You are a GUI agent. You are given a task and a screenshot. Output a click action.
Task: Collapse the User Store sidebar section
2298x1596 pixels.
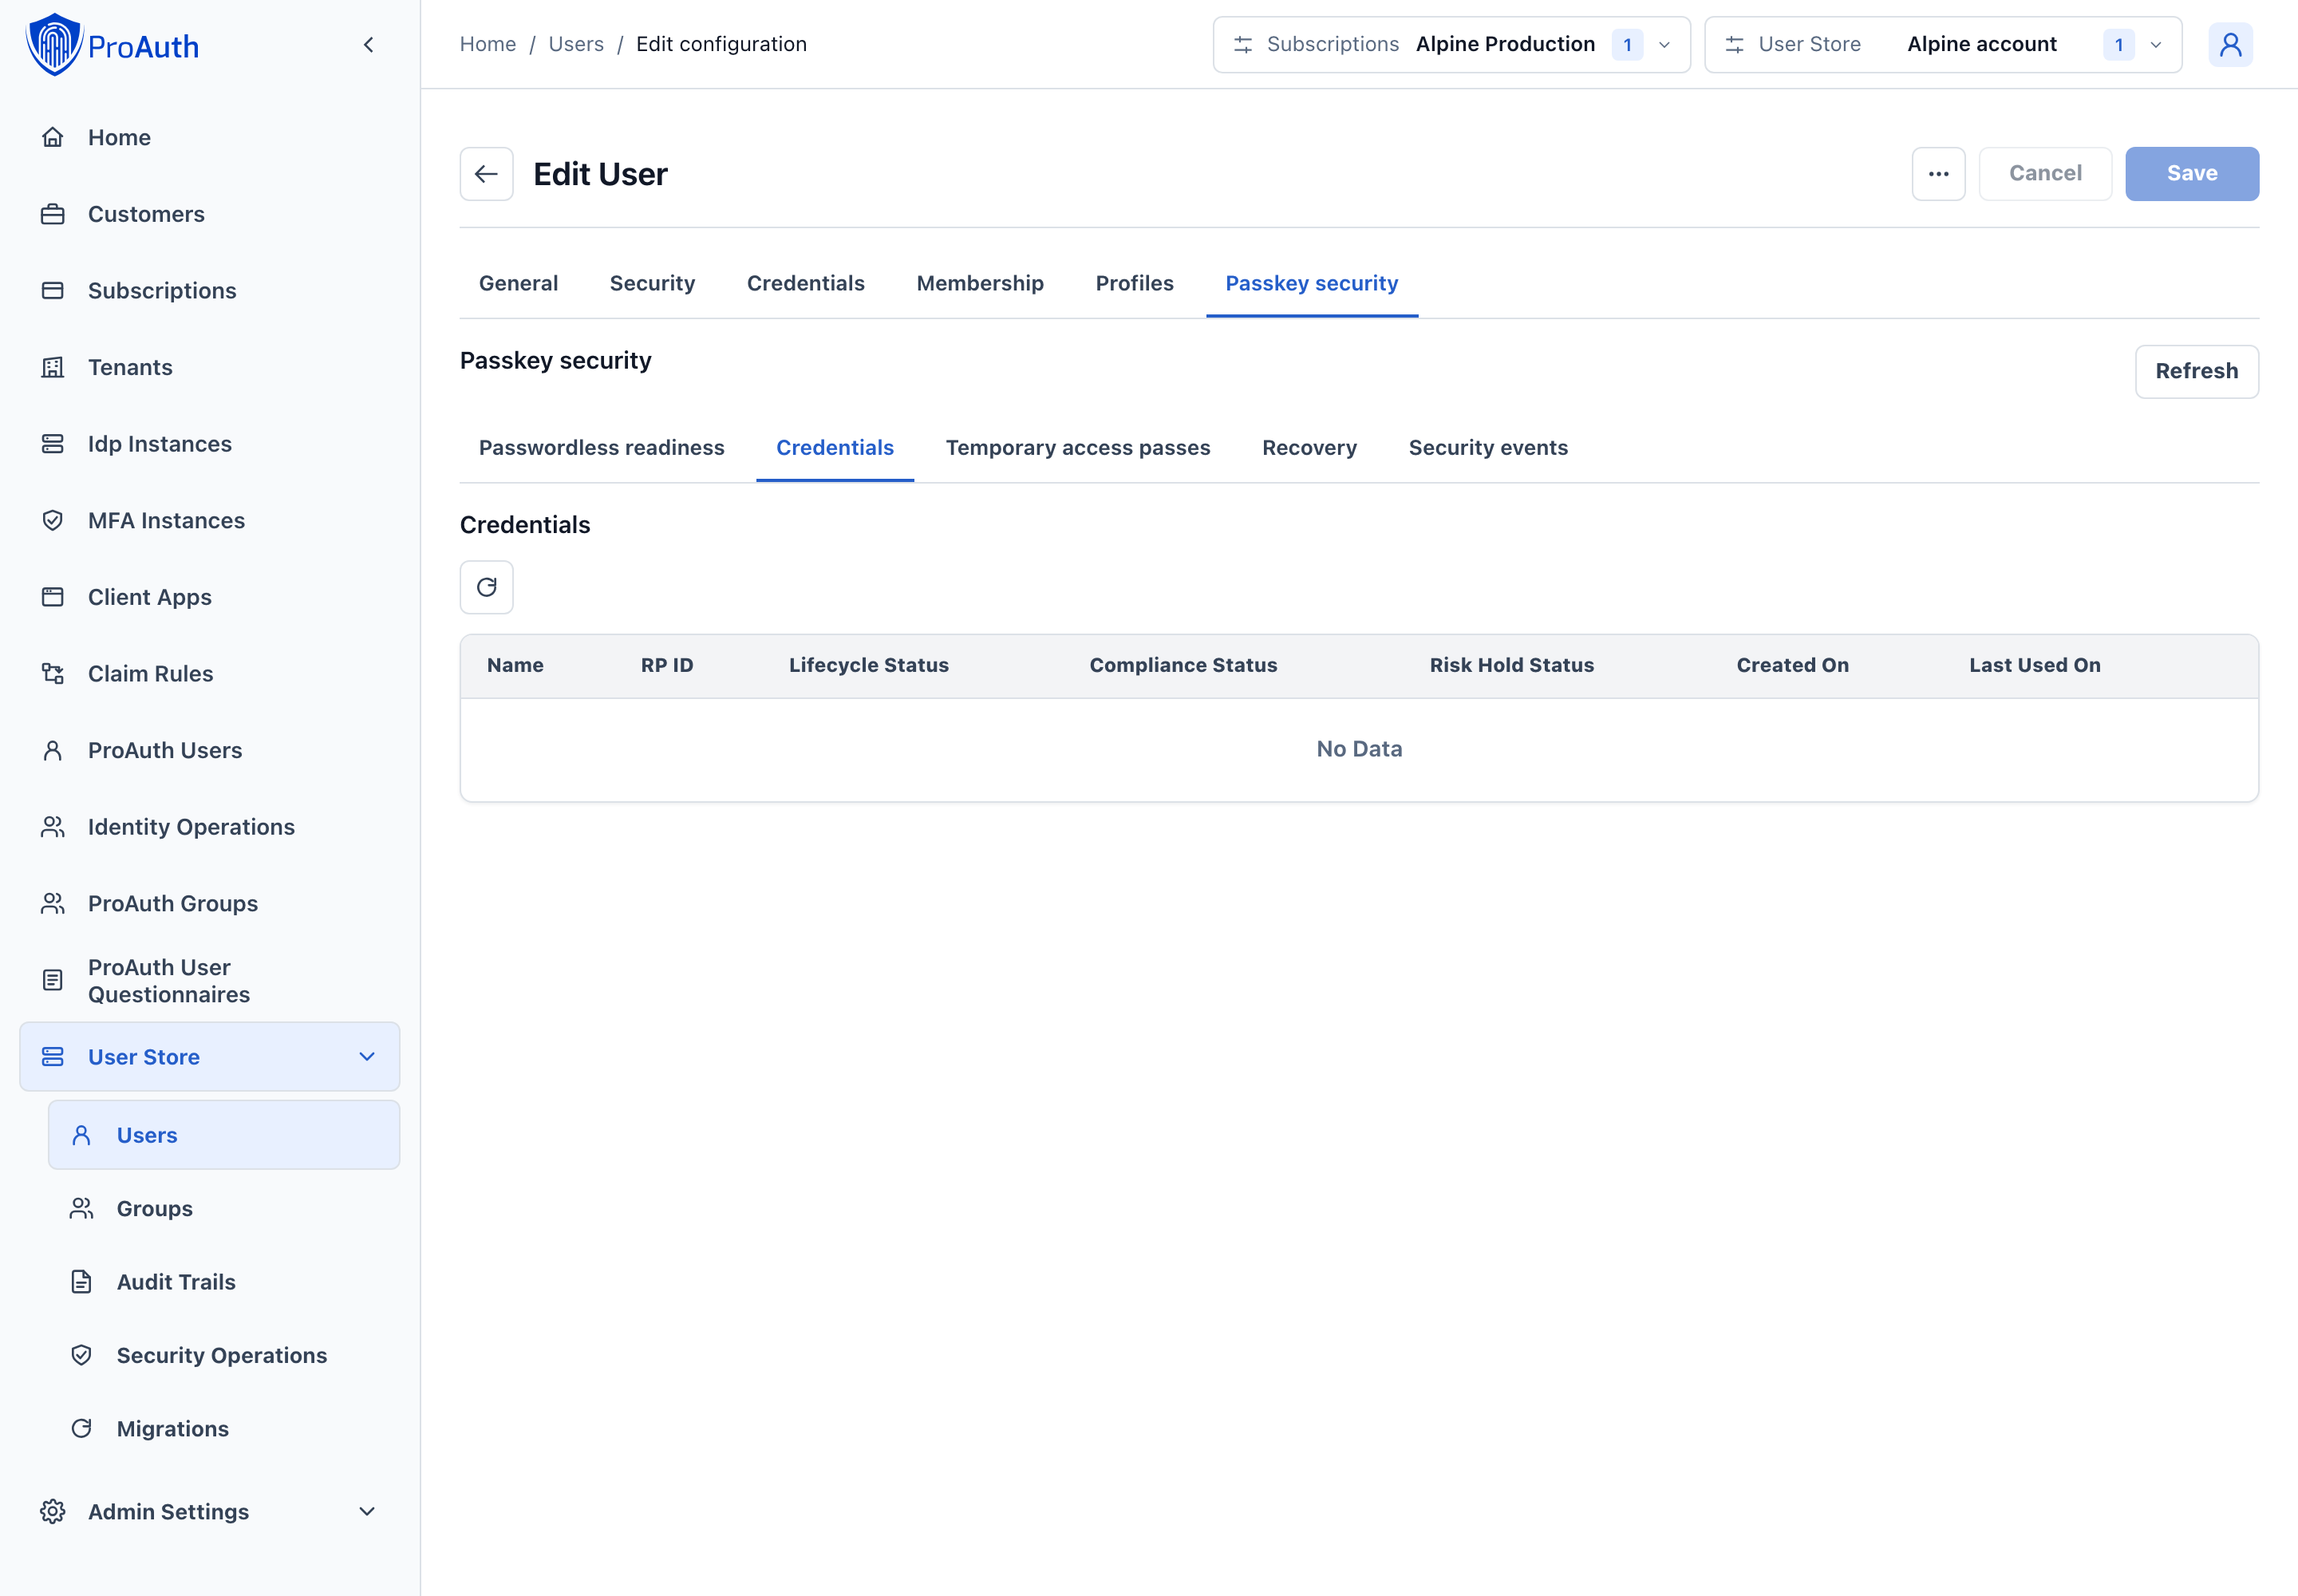click(367, 1057)
